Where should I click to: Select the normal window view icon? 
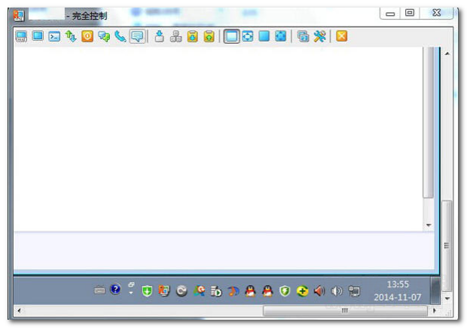(x=231, y=36)
